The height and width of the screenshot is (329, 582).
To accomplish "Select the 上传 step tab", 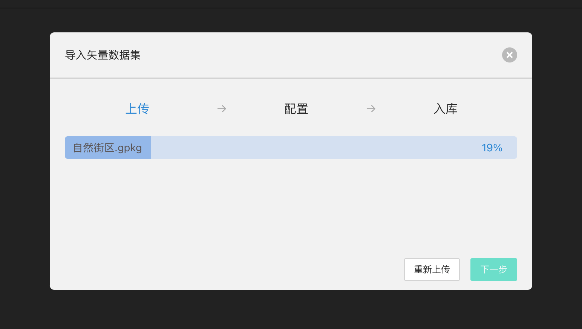I will click(137, 109).
